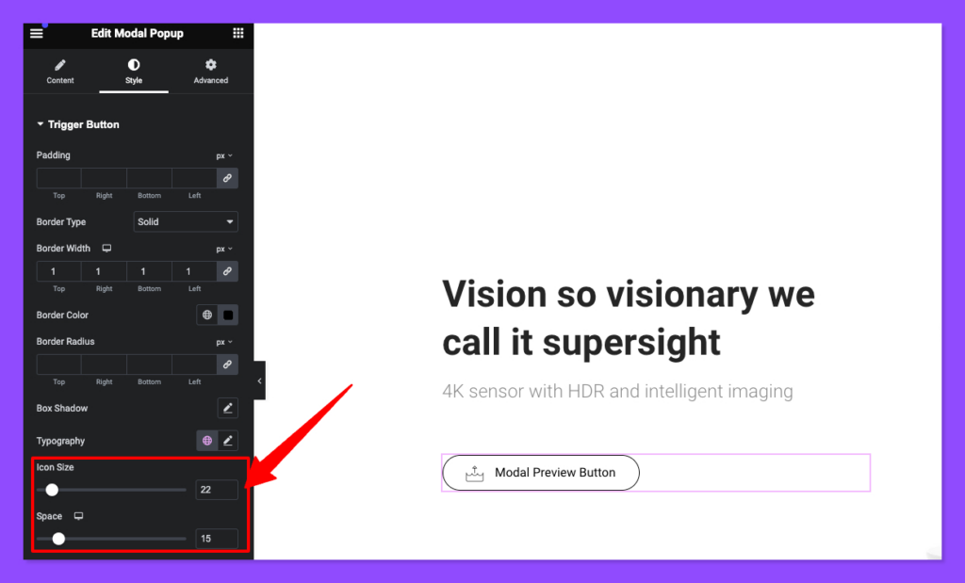Open responsive device icon next to Border Width

[106, 249]
